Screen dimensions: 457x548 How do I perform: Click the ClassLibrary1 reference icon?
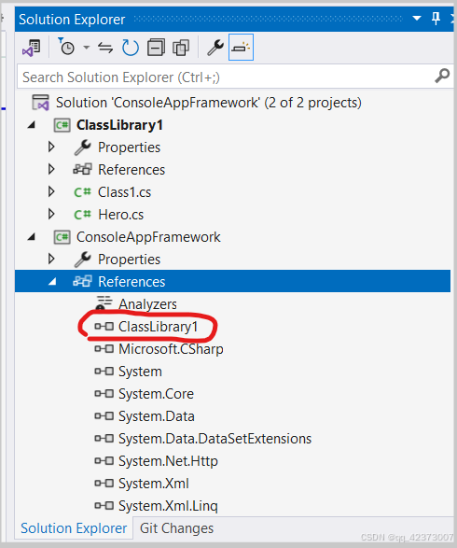point(104,327)
